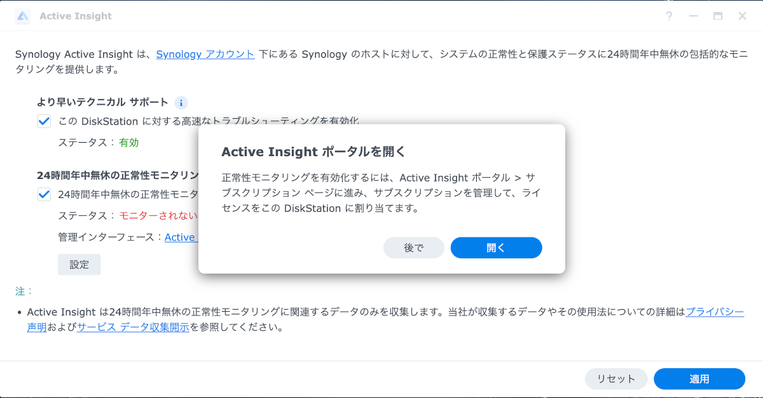Image resolution: width=763 pixels, height=398 pixels.
Task: Click 開く to open the portal
Action: point(497,248)
